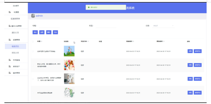211x104 pixels.
Task: Sort by 创建时间 column using its sort arrows
Action: pyautogui.click(x=133, y=41)
